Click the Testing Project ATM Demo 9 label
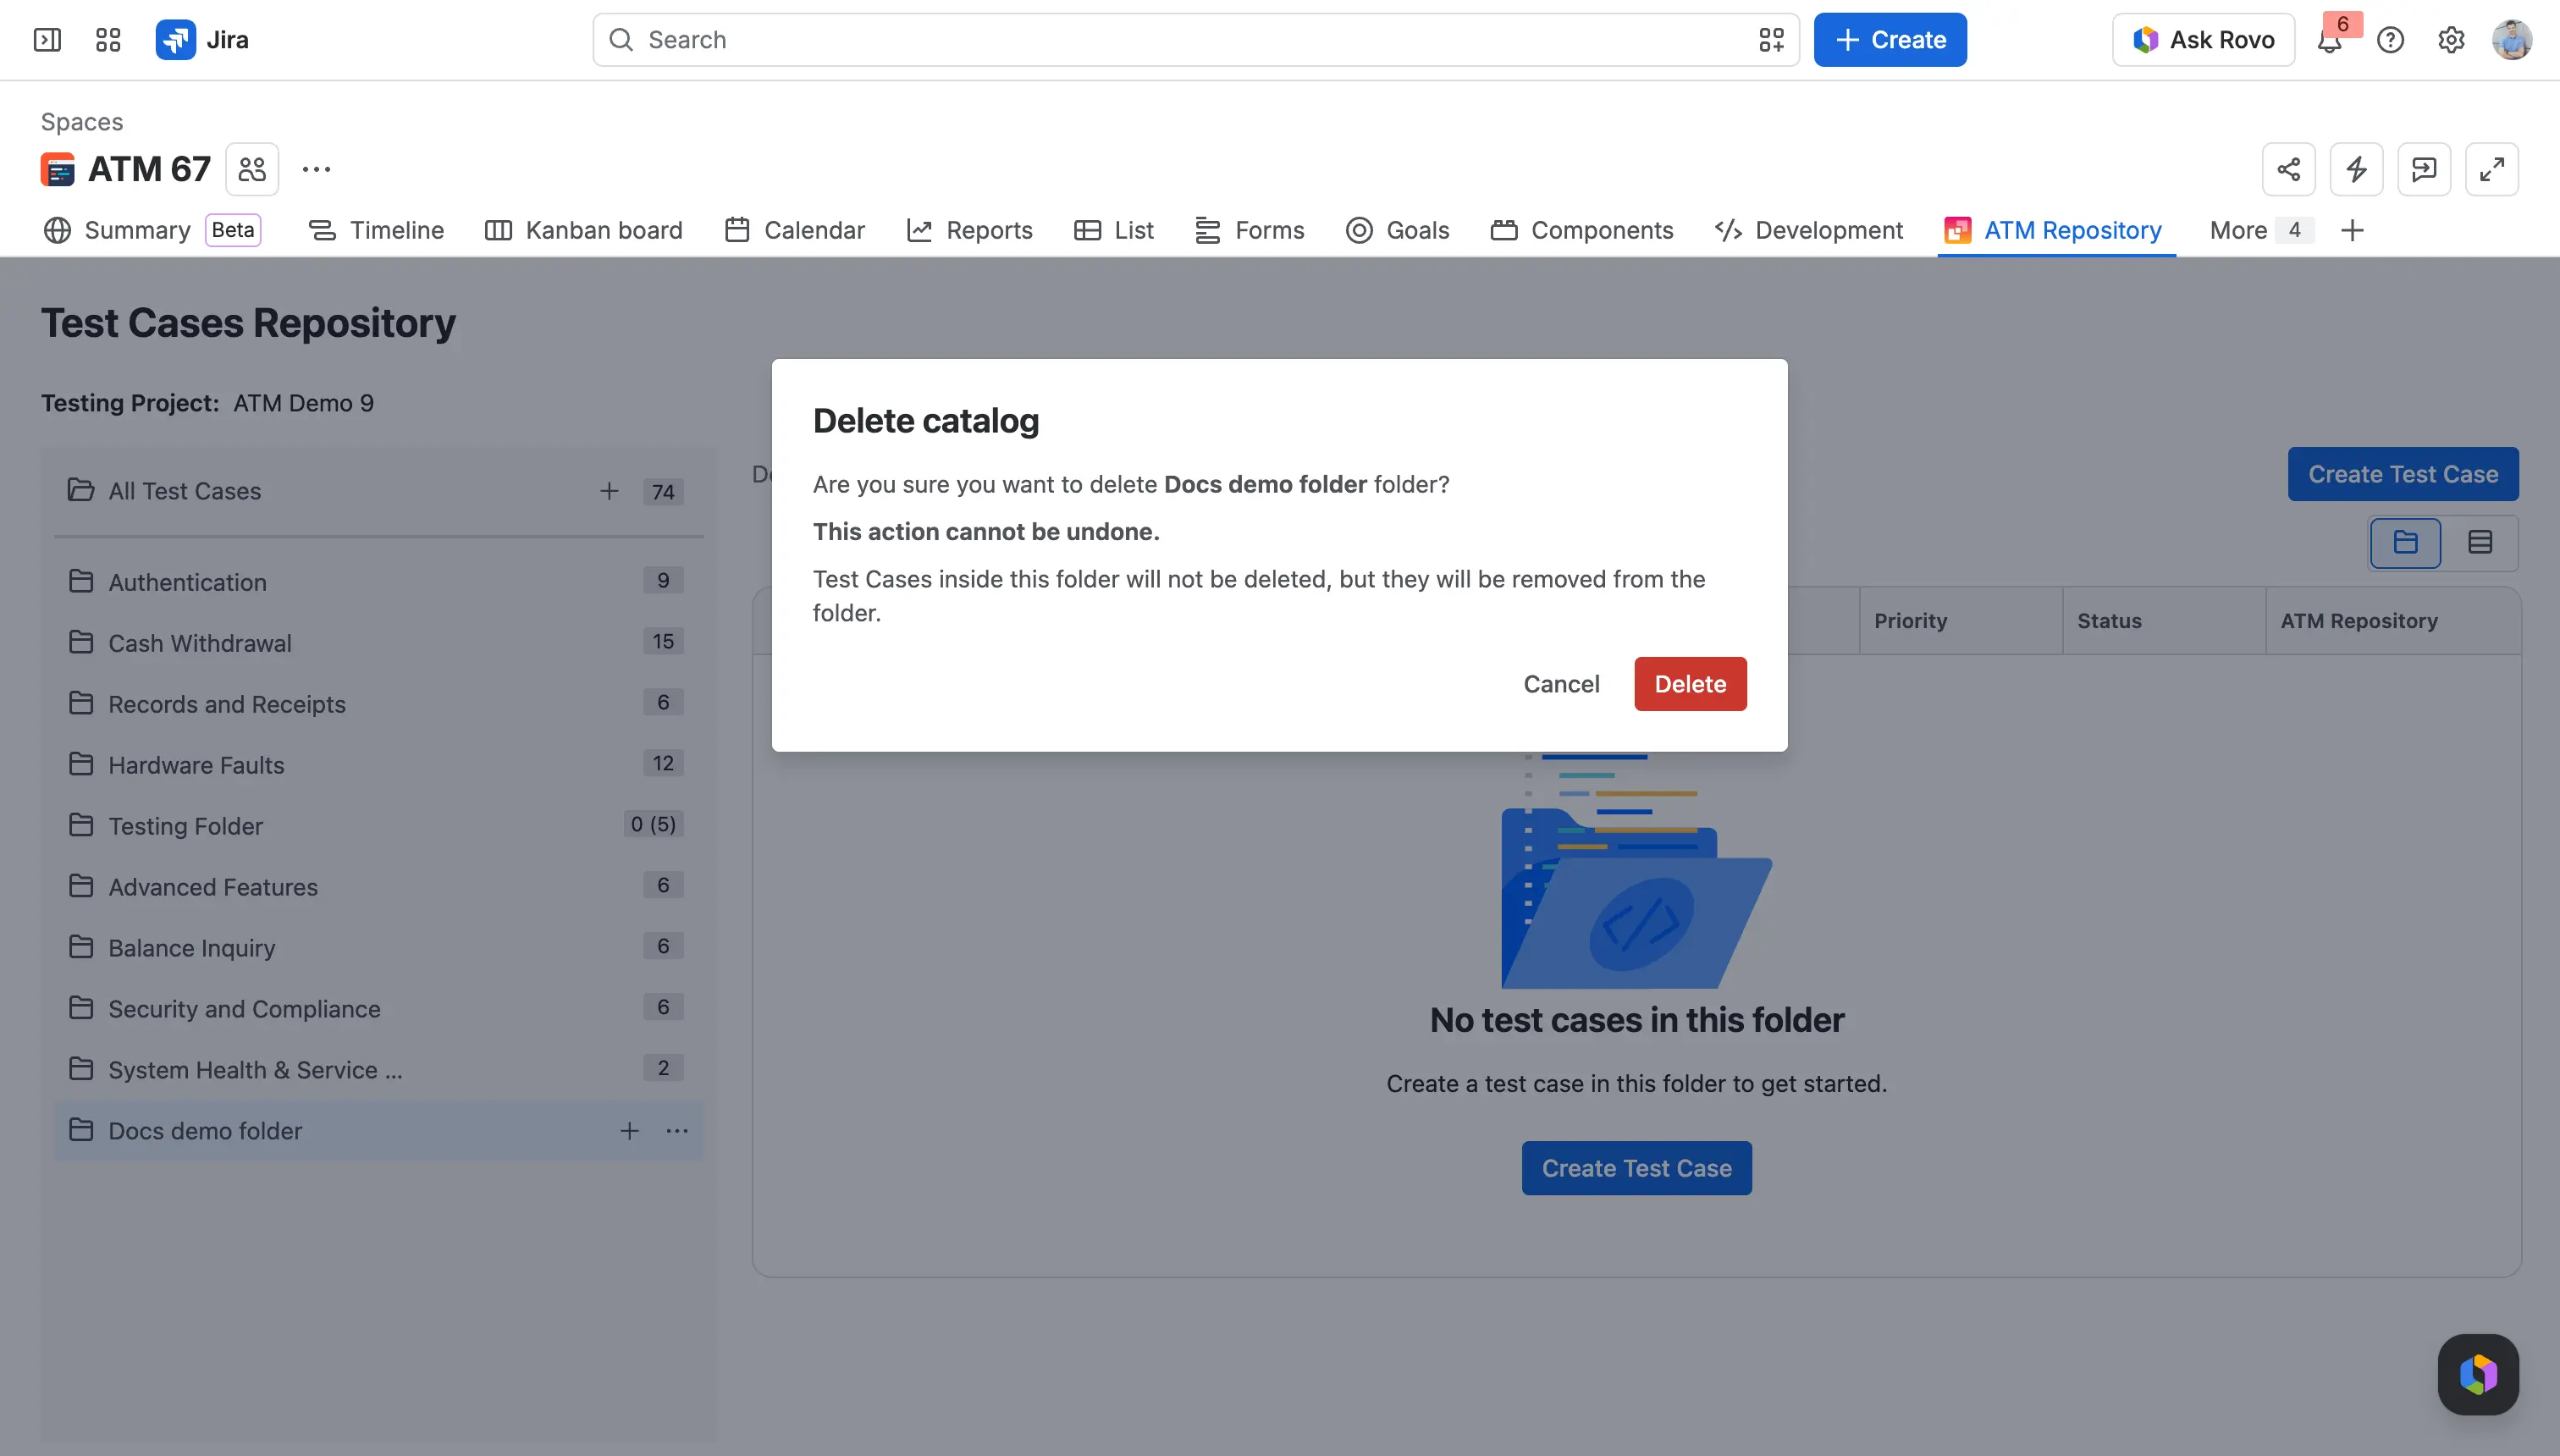The image size is (2560, 1456). tap(207, 403)
